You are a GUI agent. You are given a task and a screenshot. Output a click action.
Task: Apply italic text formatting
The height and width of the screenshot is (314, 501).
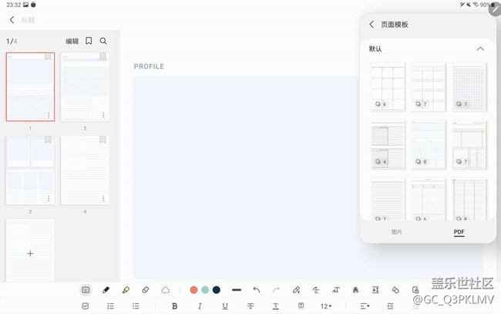click(200, 306)
